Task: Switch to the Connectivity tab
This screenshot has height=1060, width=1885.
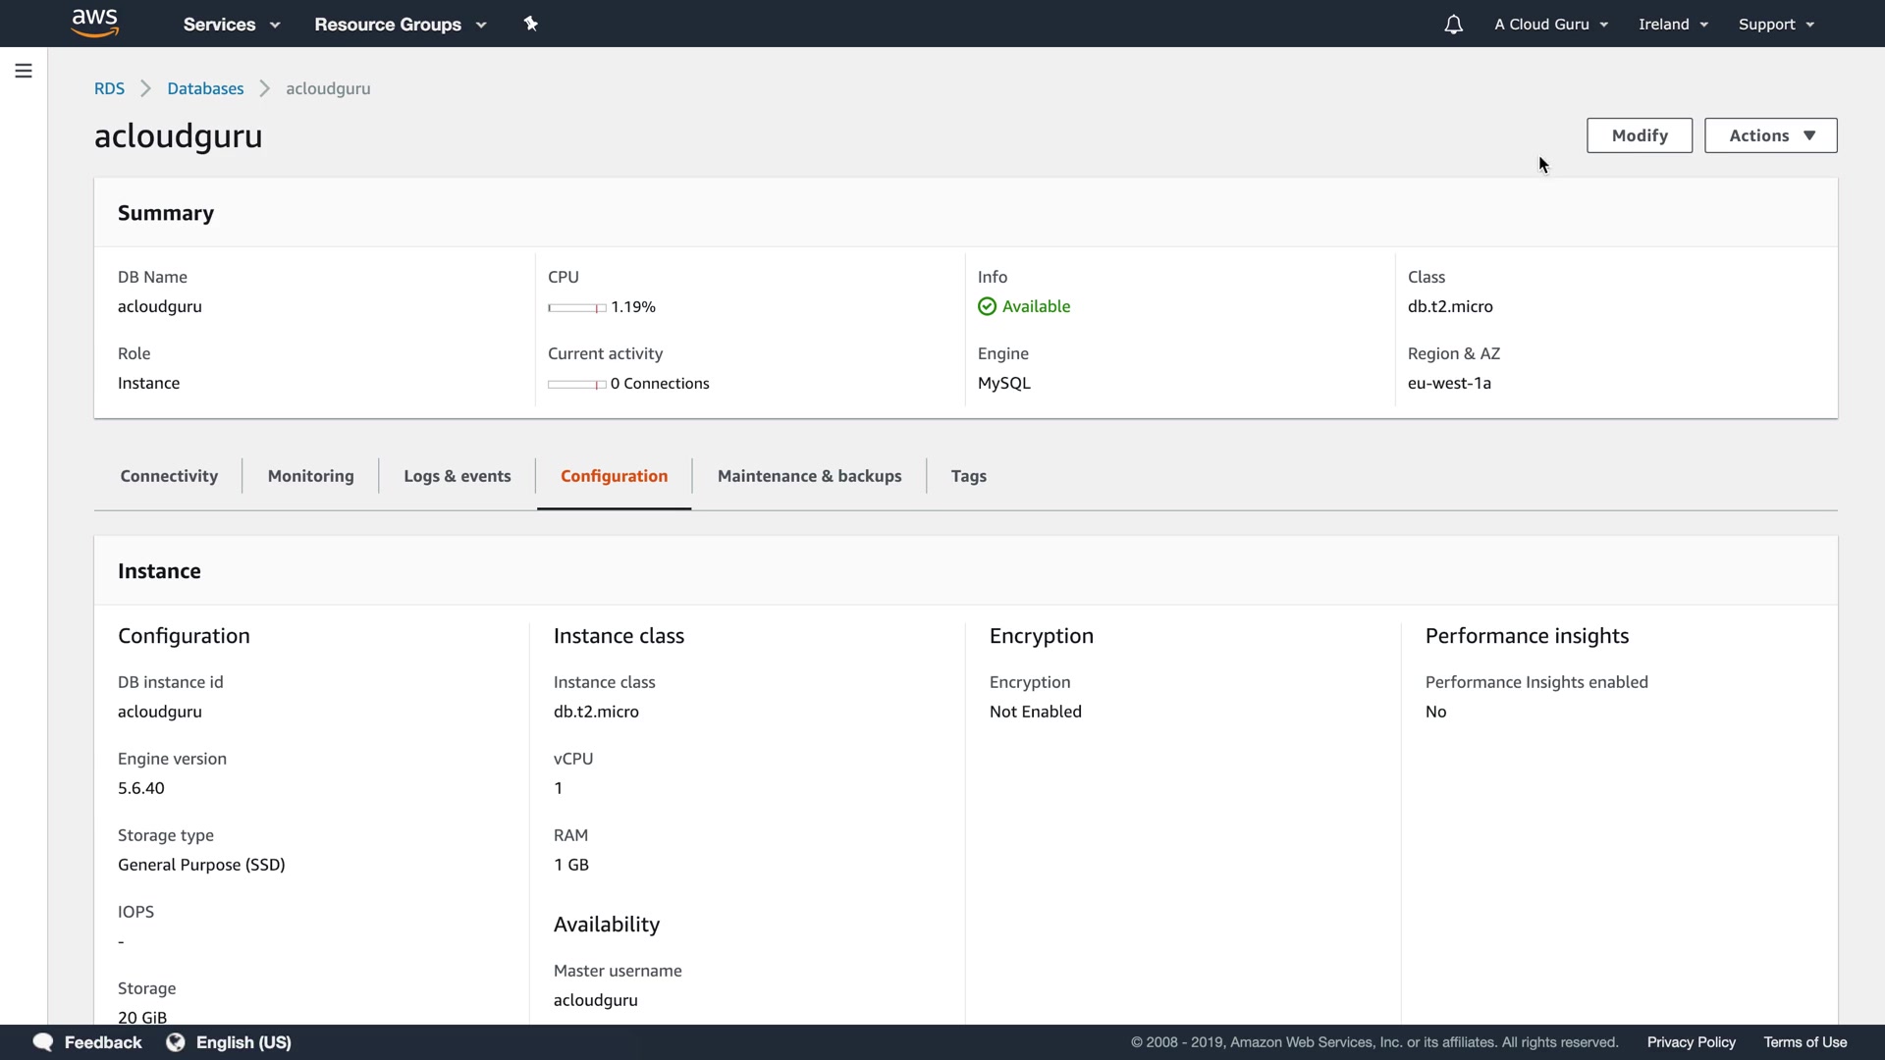Action: click(x=169, y=476)
